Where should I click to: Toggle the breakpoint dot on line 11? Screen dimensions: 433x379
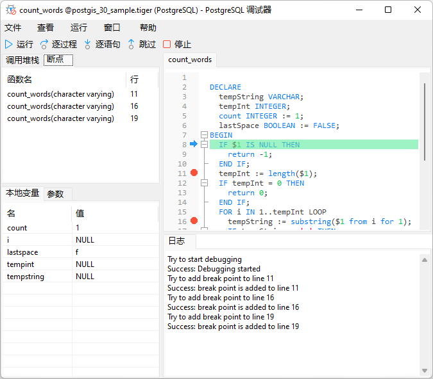point(194,173)
